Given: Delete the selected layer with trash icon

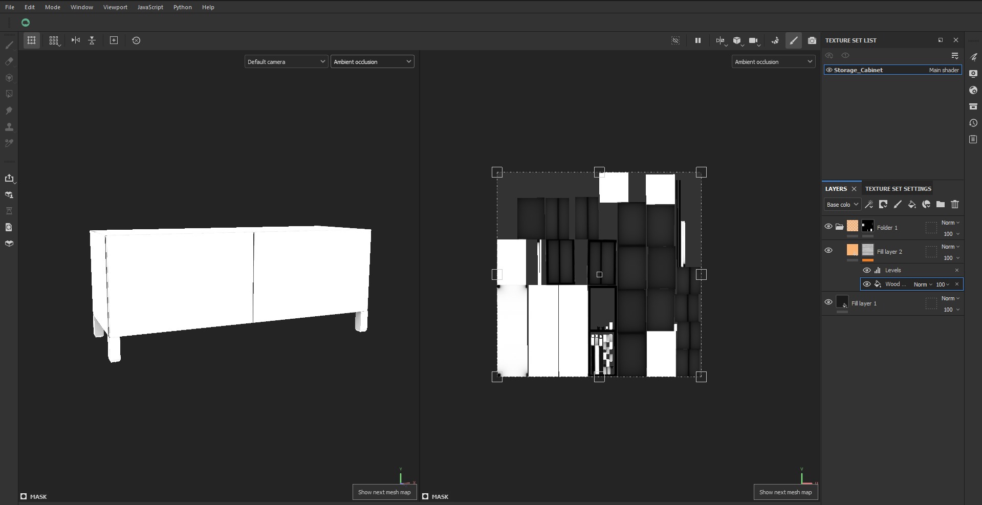Looking at the screenshot, I should (955, 205).
